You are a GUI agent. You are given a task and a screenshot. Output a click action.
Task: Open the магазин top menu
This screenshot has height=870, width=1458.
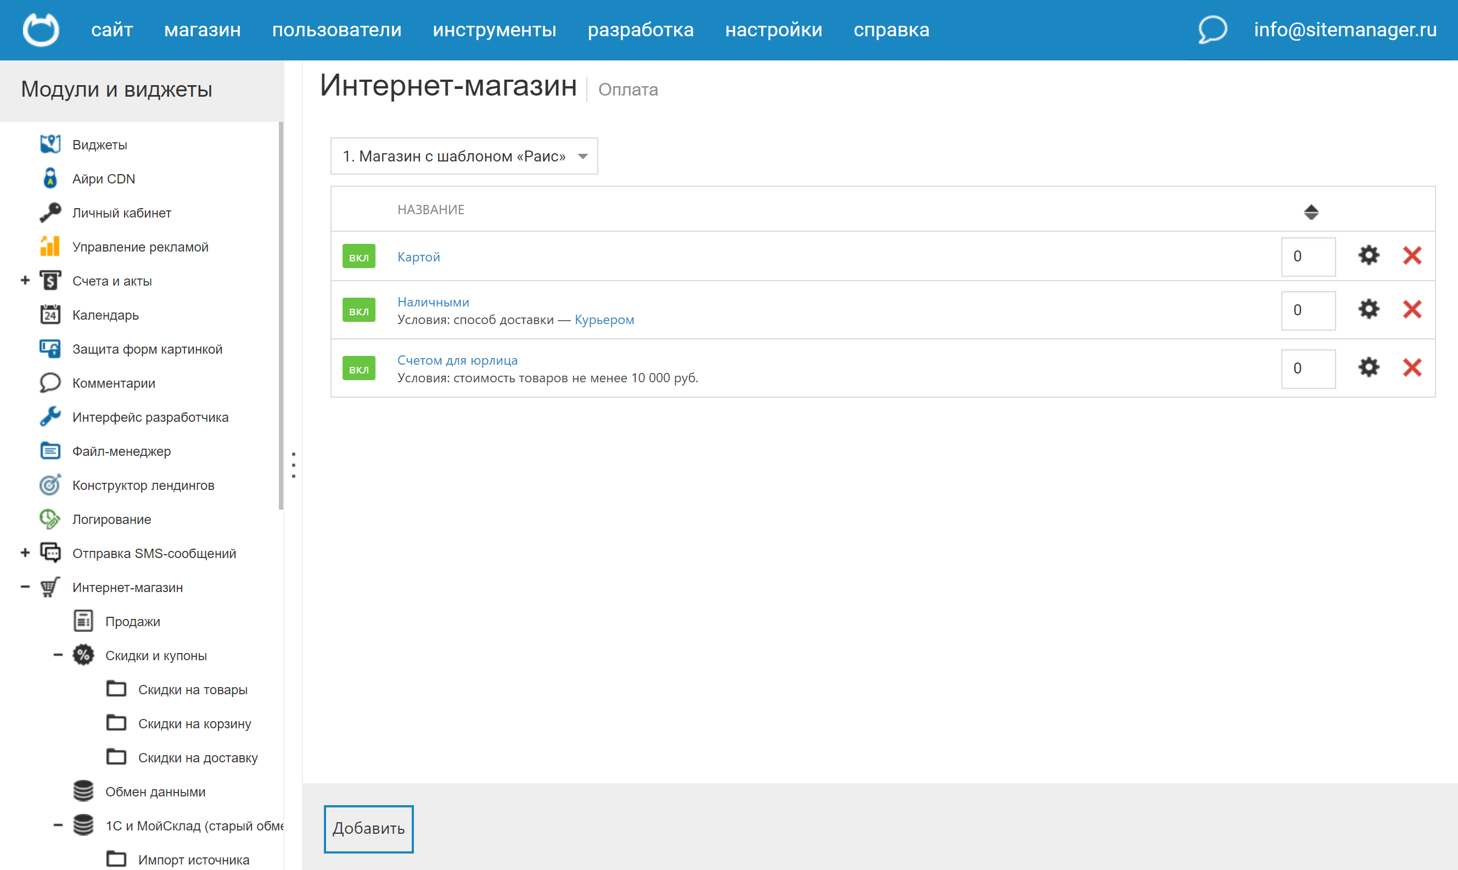[202, 29]
